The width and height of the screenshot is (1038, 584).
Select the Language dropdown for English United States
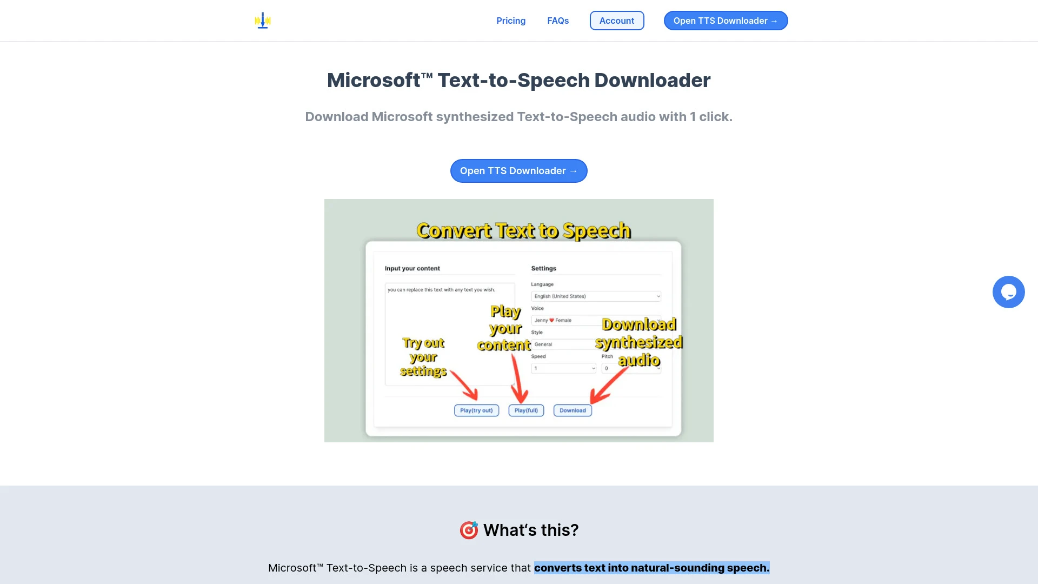[x=596, y=295]
